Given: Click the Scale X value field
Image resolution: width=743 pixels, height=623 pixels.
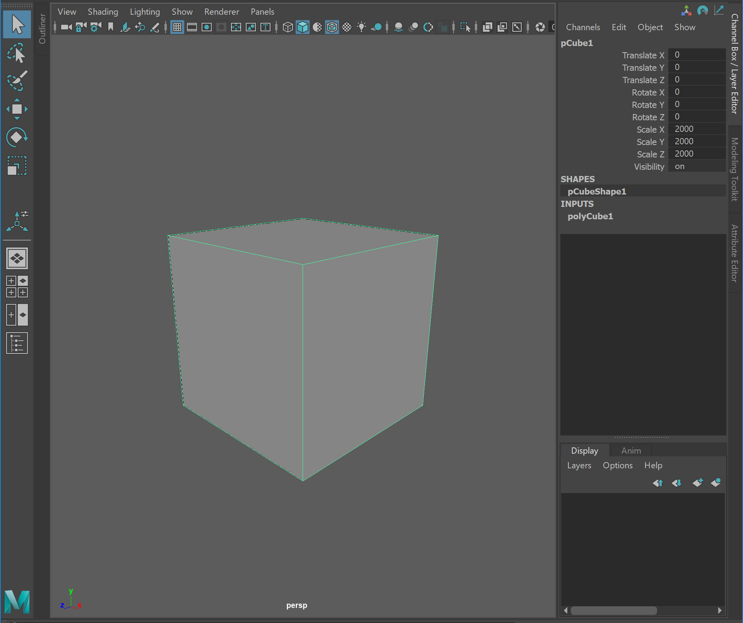Looking at the screenshot, I should [697, 129].
